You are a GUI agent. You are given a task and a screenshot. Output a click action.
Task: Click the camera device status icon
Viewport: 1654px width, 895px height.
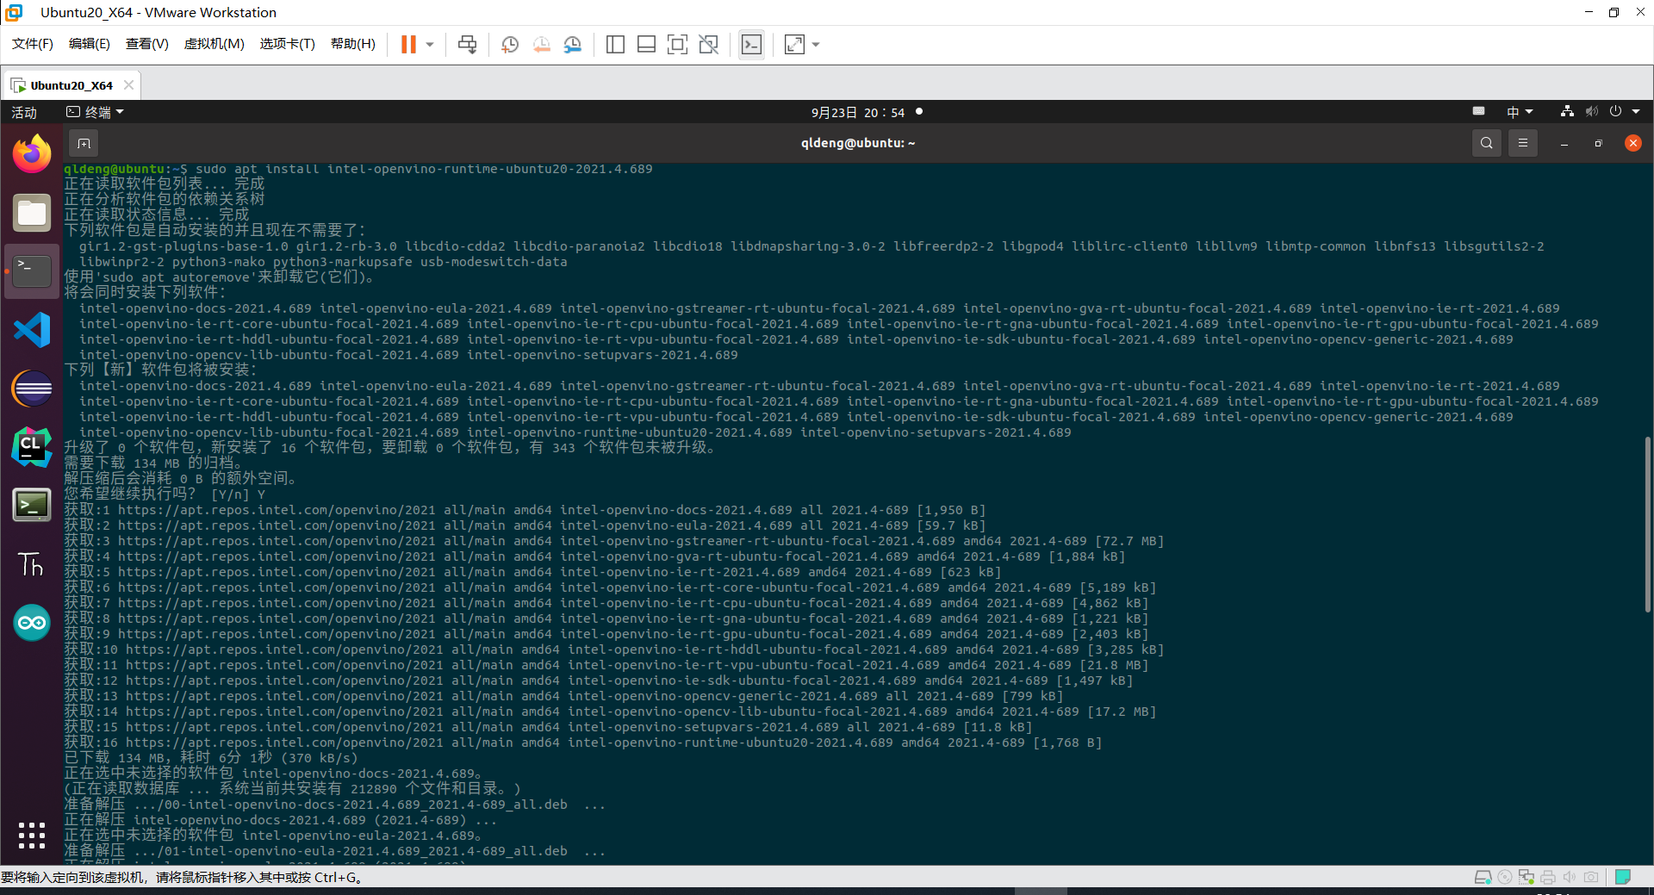[x=1591, y=877]
